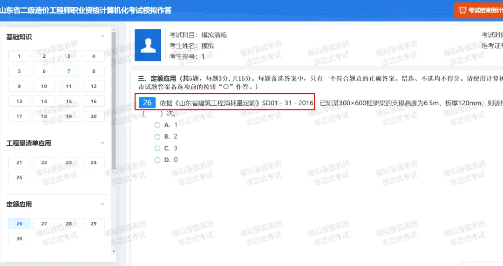Go to question 6
This screenshot has height=266, width=503.
[44, 71]
